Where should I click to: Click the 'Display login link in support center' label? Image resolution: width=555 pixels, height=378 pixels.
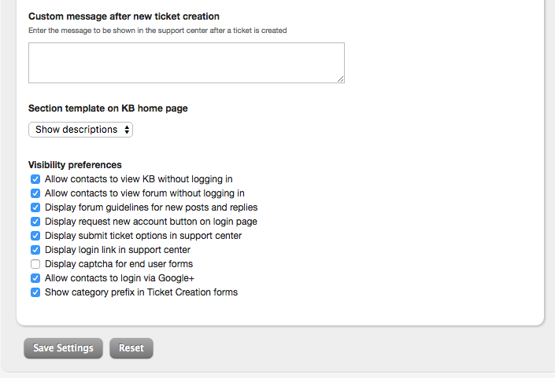click(117, 250)
